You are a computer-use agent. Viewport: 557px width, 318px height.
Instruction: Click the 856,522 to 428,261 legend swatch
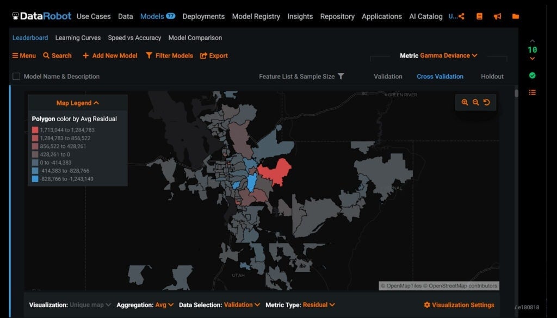tap(35, 146)
